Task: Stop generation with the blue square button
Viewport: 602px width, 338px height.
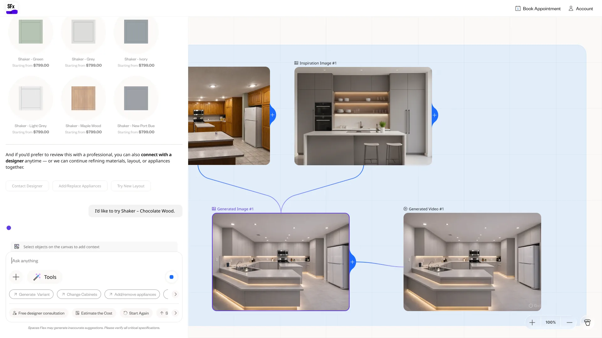Action: pos(172,277)
